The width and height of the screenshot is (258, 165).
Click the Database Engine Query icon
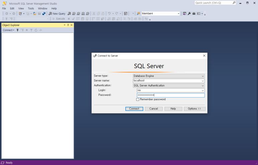(x=69, y=14)
